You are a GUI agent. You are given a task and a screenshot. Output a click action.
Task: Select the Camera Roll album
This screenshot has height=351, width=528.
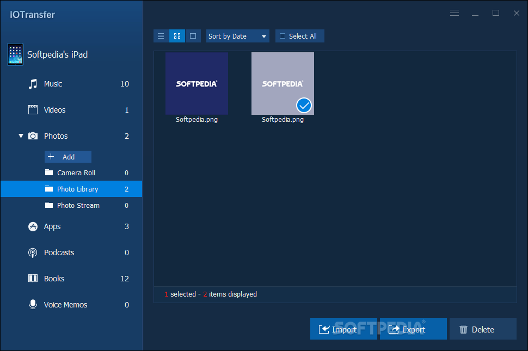click(x=71, y=173)
